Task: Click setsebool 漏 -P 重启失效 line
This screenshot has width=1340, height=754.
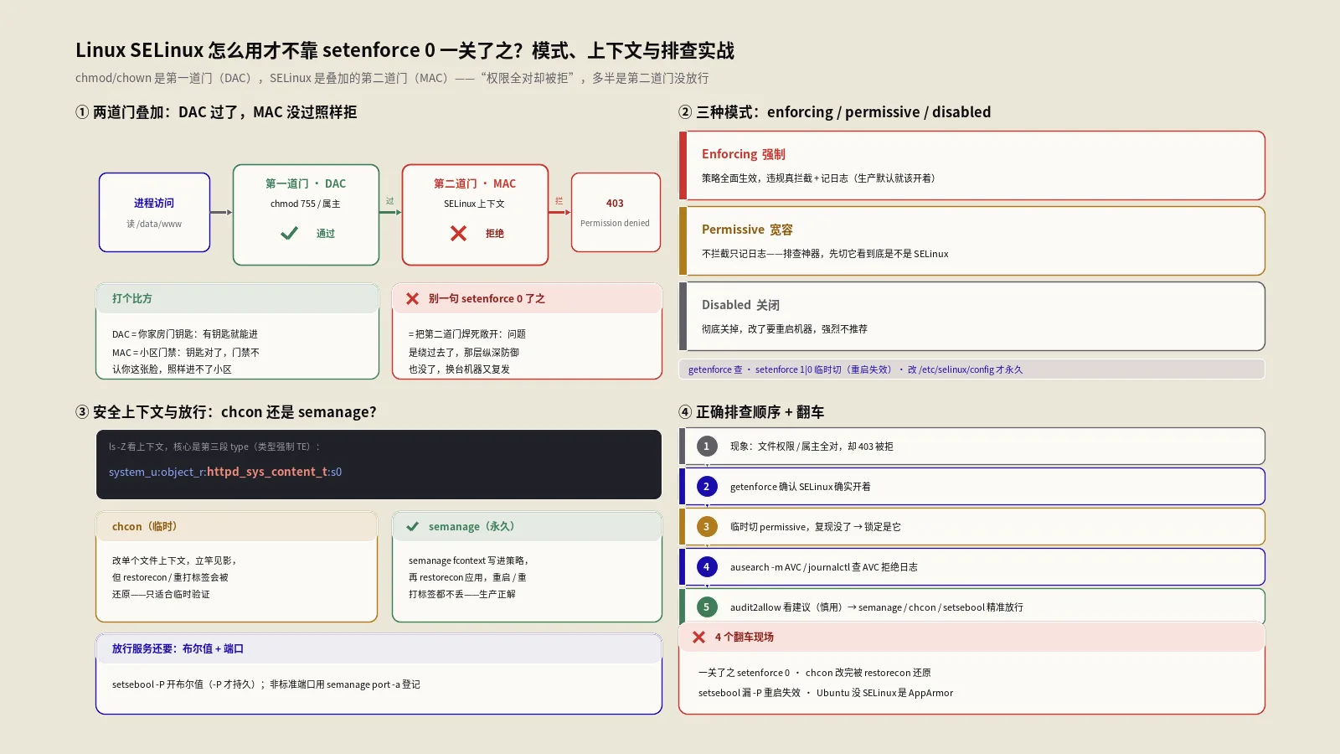Action: point(826,693)
